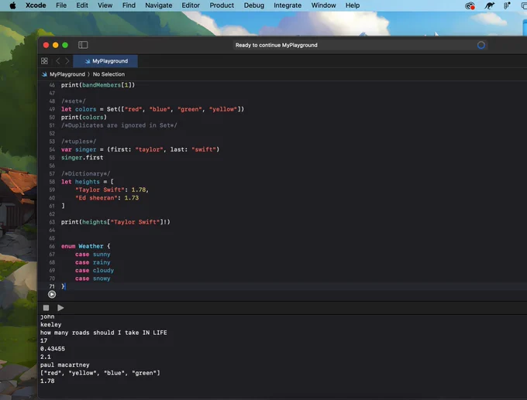
Task: Zoom the window with the green button
Action: point(65,45)
